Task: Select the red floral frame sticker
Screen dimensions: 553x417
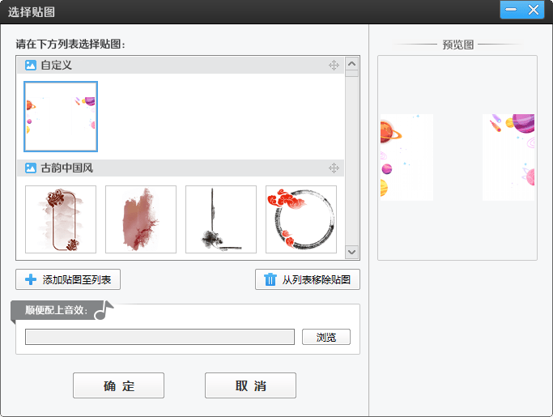Action: tap(61, 219)
